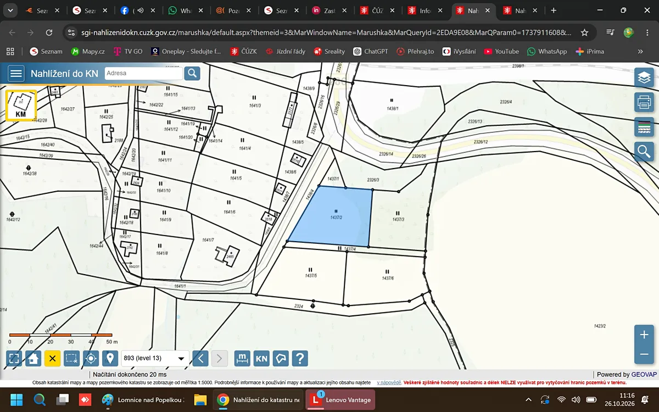Viewport: 659px width, 412px height.
Task: Open the ChatGPT bookmark
Action: click(x=371, y=51)
